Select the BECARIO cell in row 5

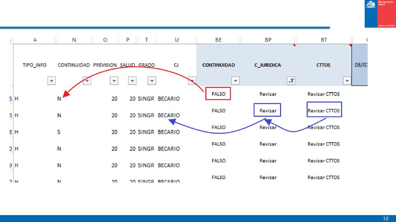[x=169, y=99]
